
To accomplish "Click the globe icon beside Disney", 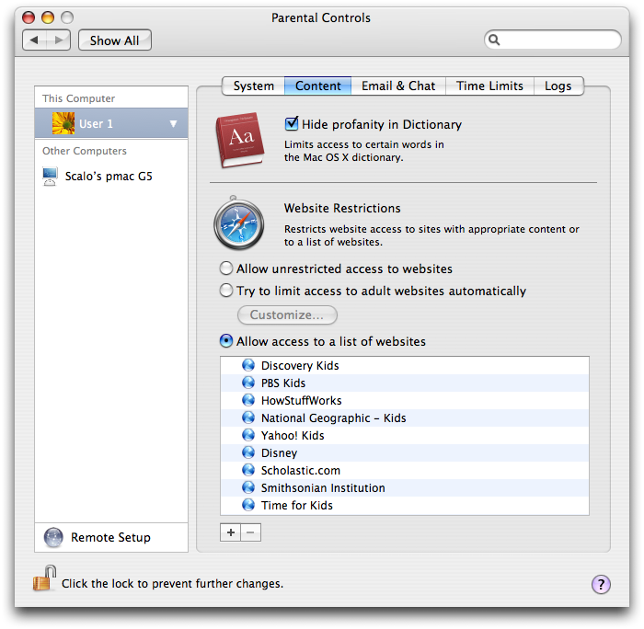I will point(248,452).
